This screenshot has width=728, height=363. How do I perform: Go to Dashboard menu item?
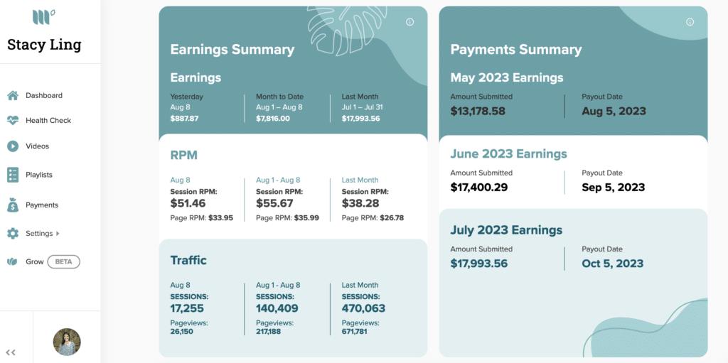click(x=44, y=96)
